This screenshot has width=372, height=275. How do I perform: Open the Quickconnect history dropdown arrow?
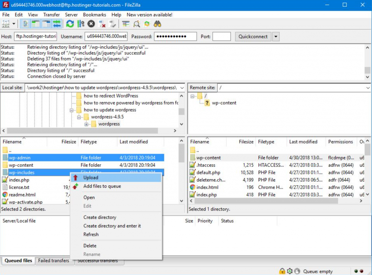pos(276,37)
